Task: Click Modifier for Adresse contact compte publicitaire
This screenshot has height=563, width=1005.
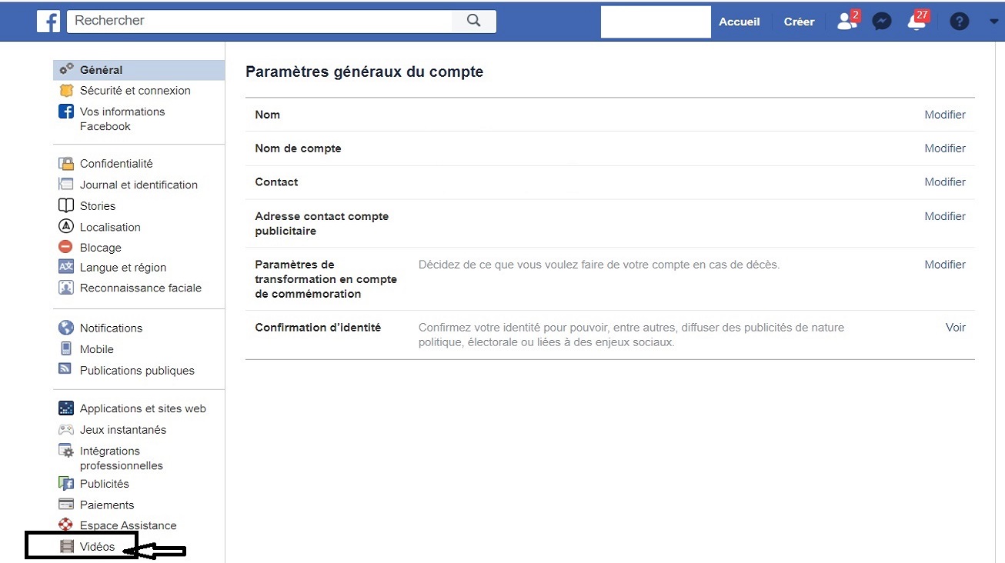Action: coord(945,216)
